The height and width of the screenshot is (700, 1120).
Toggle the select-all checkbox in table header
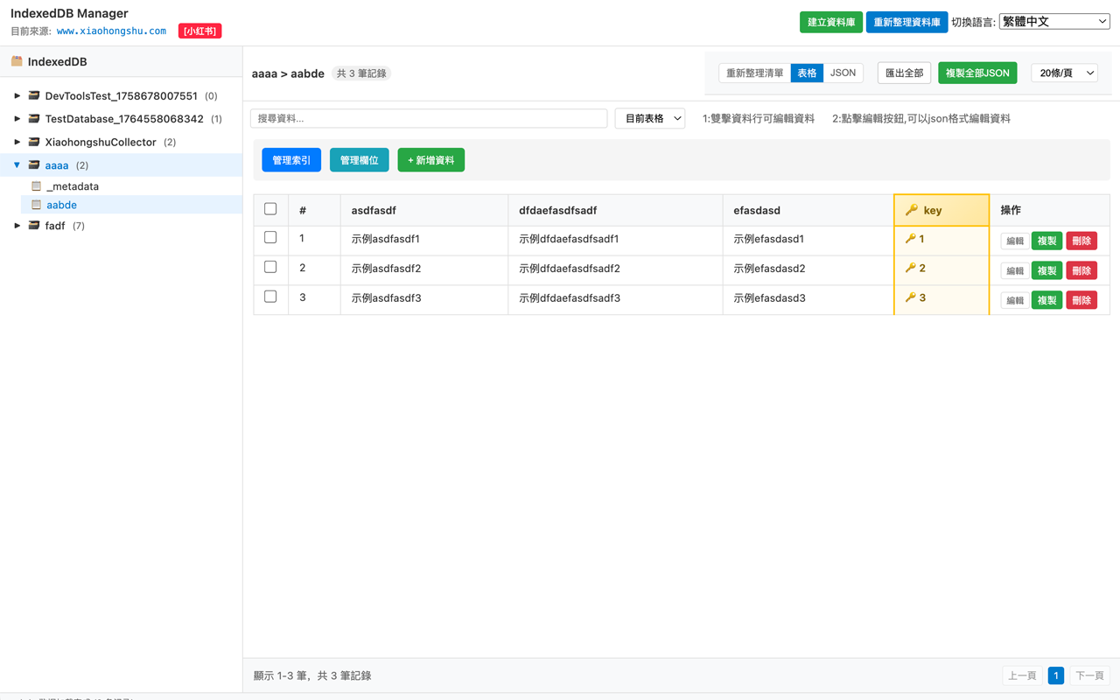pyautogui.click(x=270, y=209)
